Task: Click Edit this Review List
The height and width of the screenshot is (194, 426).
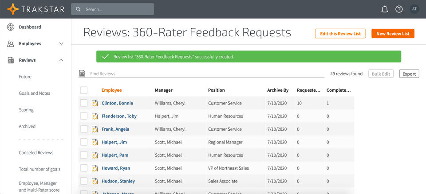Action: point(340,34)
